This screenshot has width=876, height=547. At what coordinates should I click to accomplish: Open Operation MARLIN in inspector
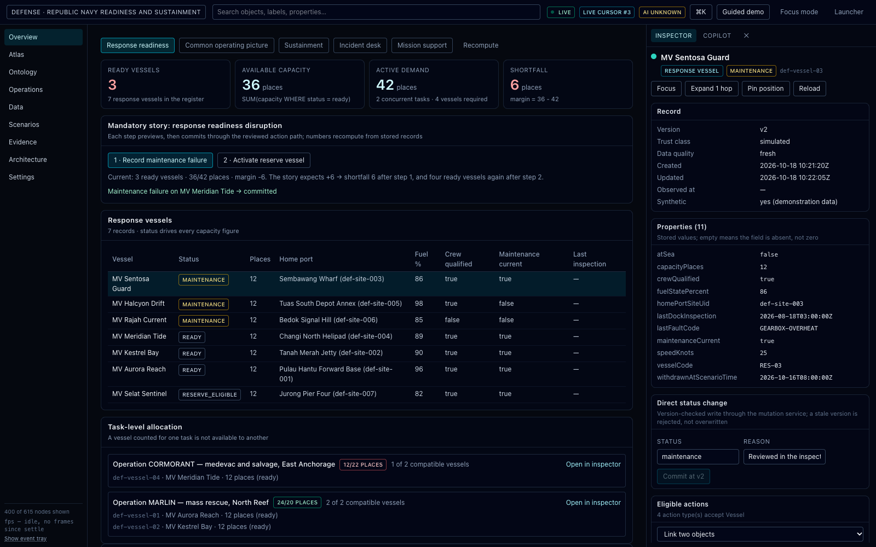593,503
